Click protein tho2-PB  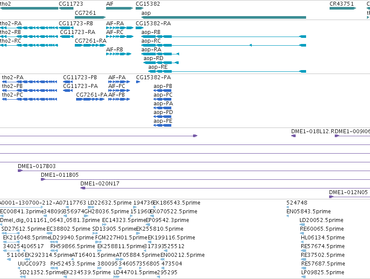(30, 91)
